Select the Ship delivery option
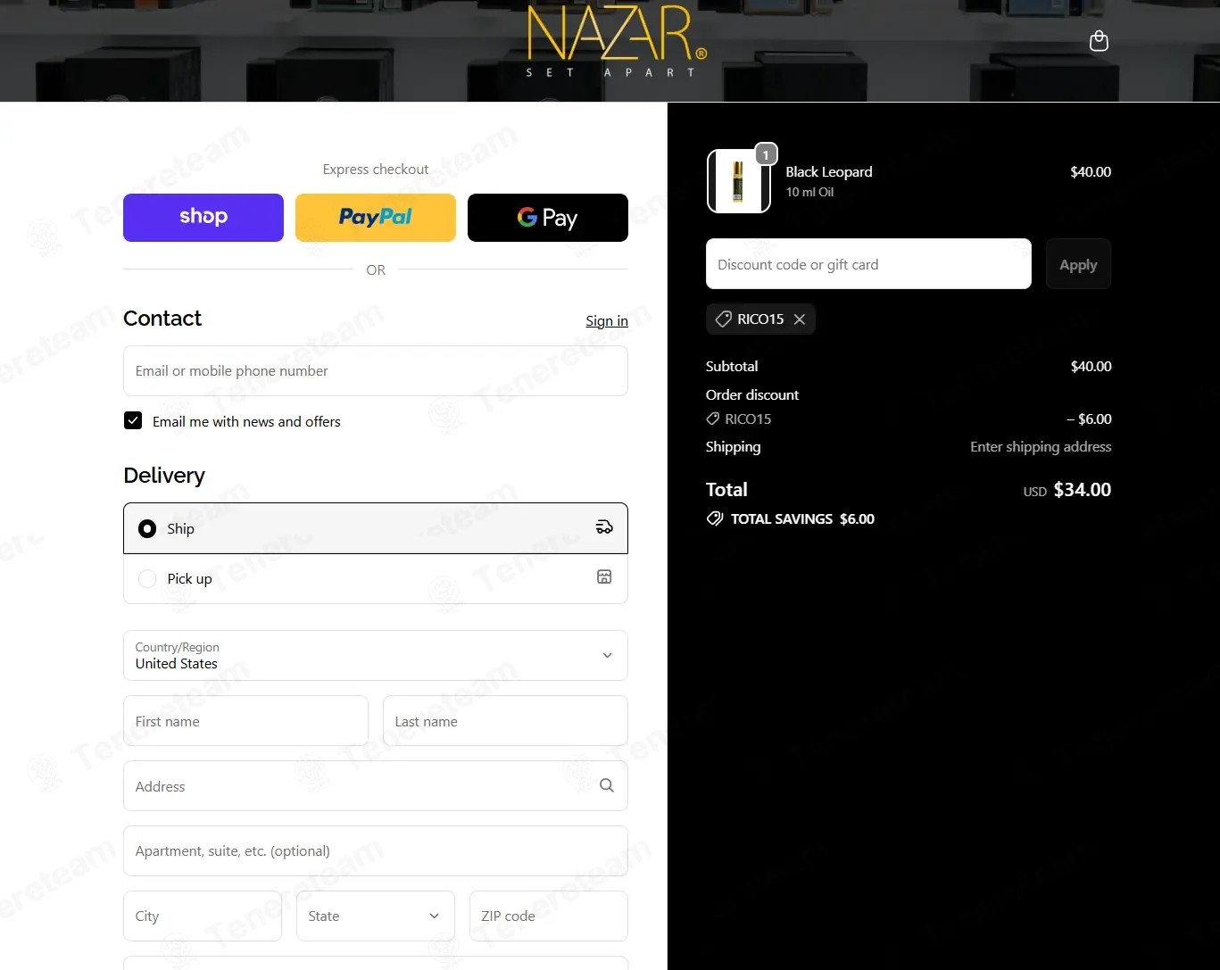The width and height of the screenshot is (1220, 970). point(376,528)
